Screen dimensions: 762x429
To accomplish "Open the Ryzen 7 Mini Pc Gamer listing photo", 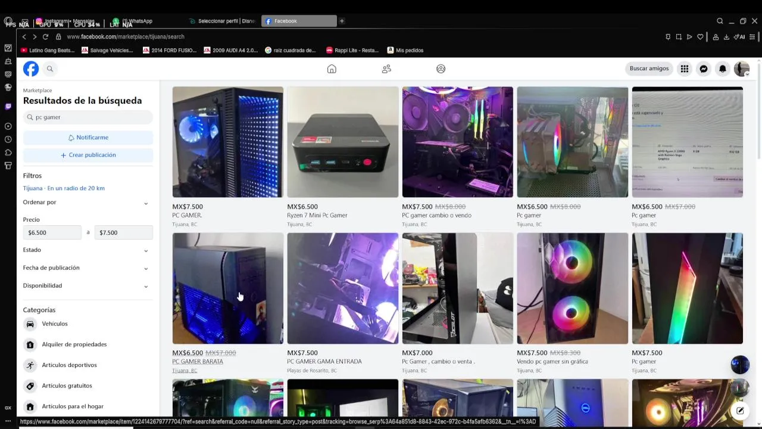I will [343, 142].
